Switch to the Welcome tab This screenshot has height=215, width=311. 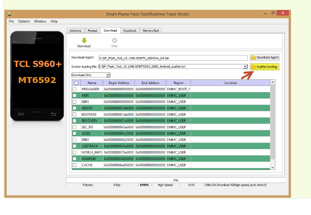click(75, 31)
